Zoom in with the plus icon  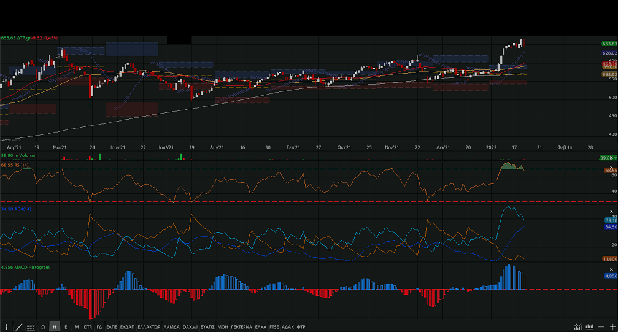612,327
